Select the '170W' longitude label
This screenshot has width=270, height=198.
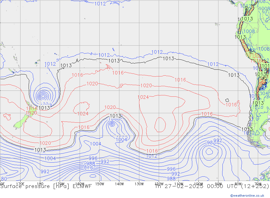[60, 184]
